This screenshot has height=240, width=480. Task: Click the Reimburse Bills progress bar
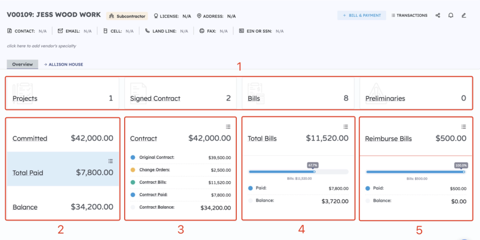point(415,172)
